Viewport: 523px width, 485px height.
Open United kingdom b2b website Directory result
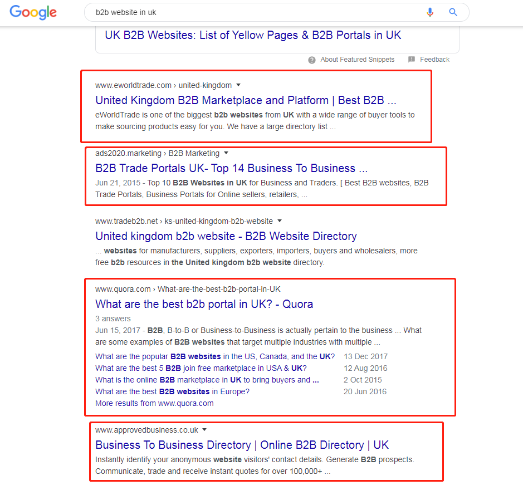226,236
